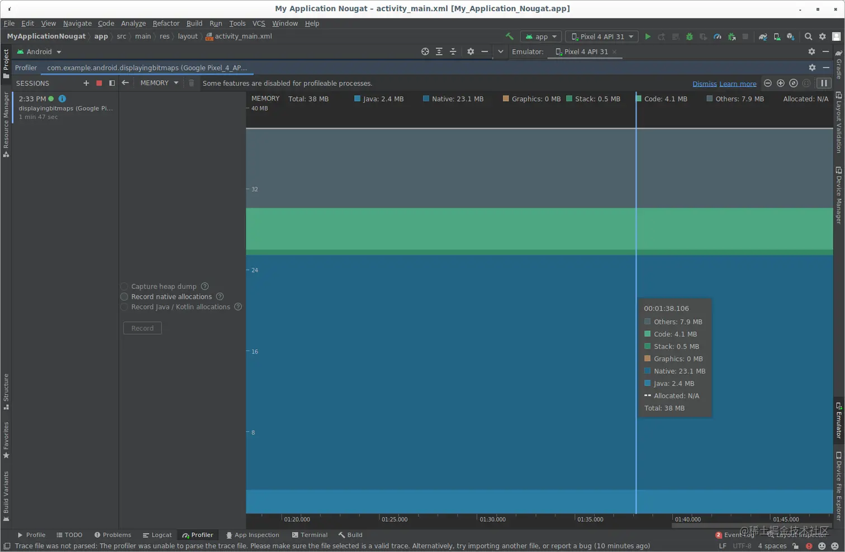The width and height of the screenshot is (845, 552).
Task: Toggle the Resource Manager side panel
Action: coord(6,125)
